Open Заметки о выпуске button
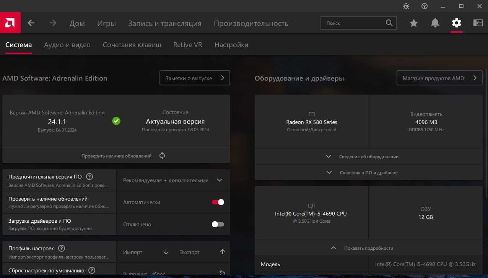Image resolution: width=488 pixels, height=278 pixels. tap(195, 78)
